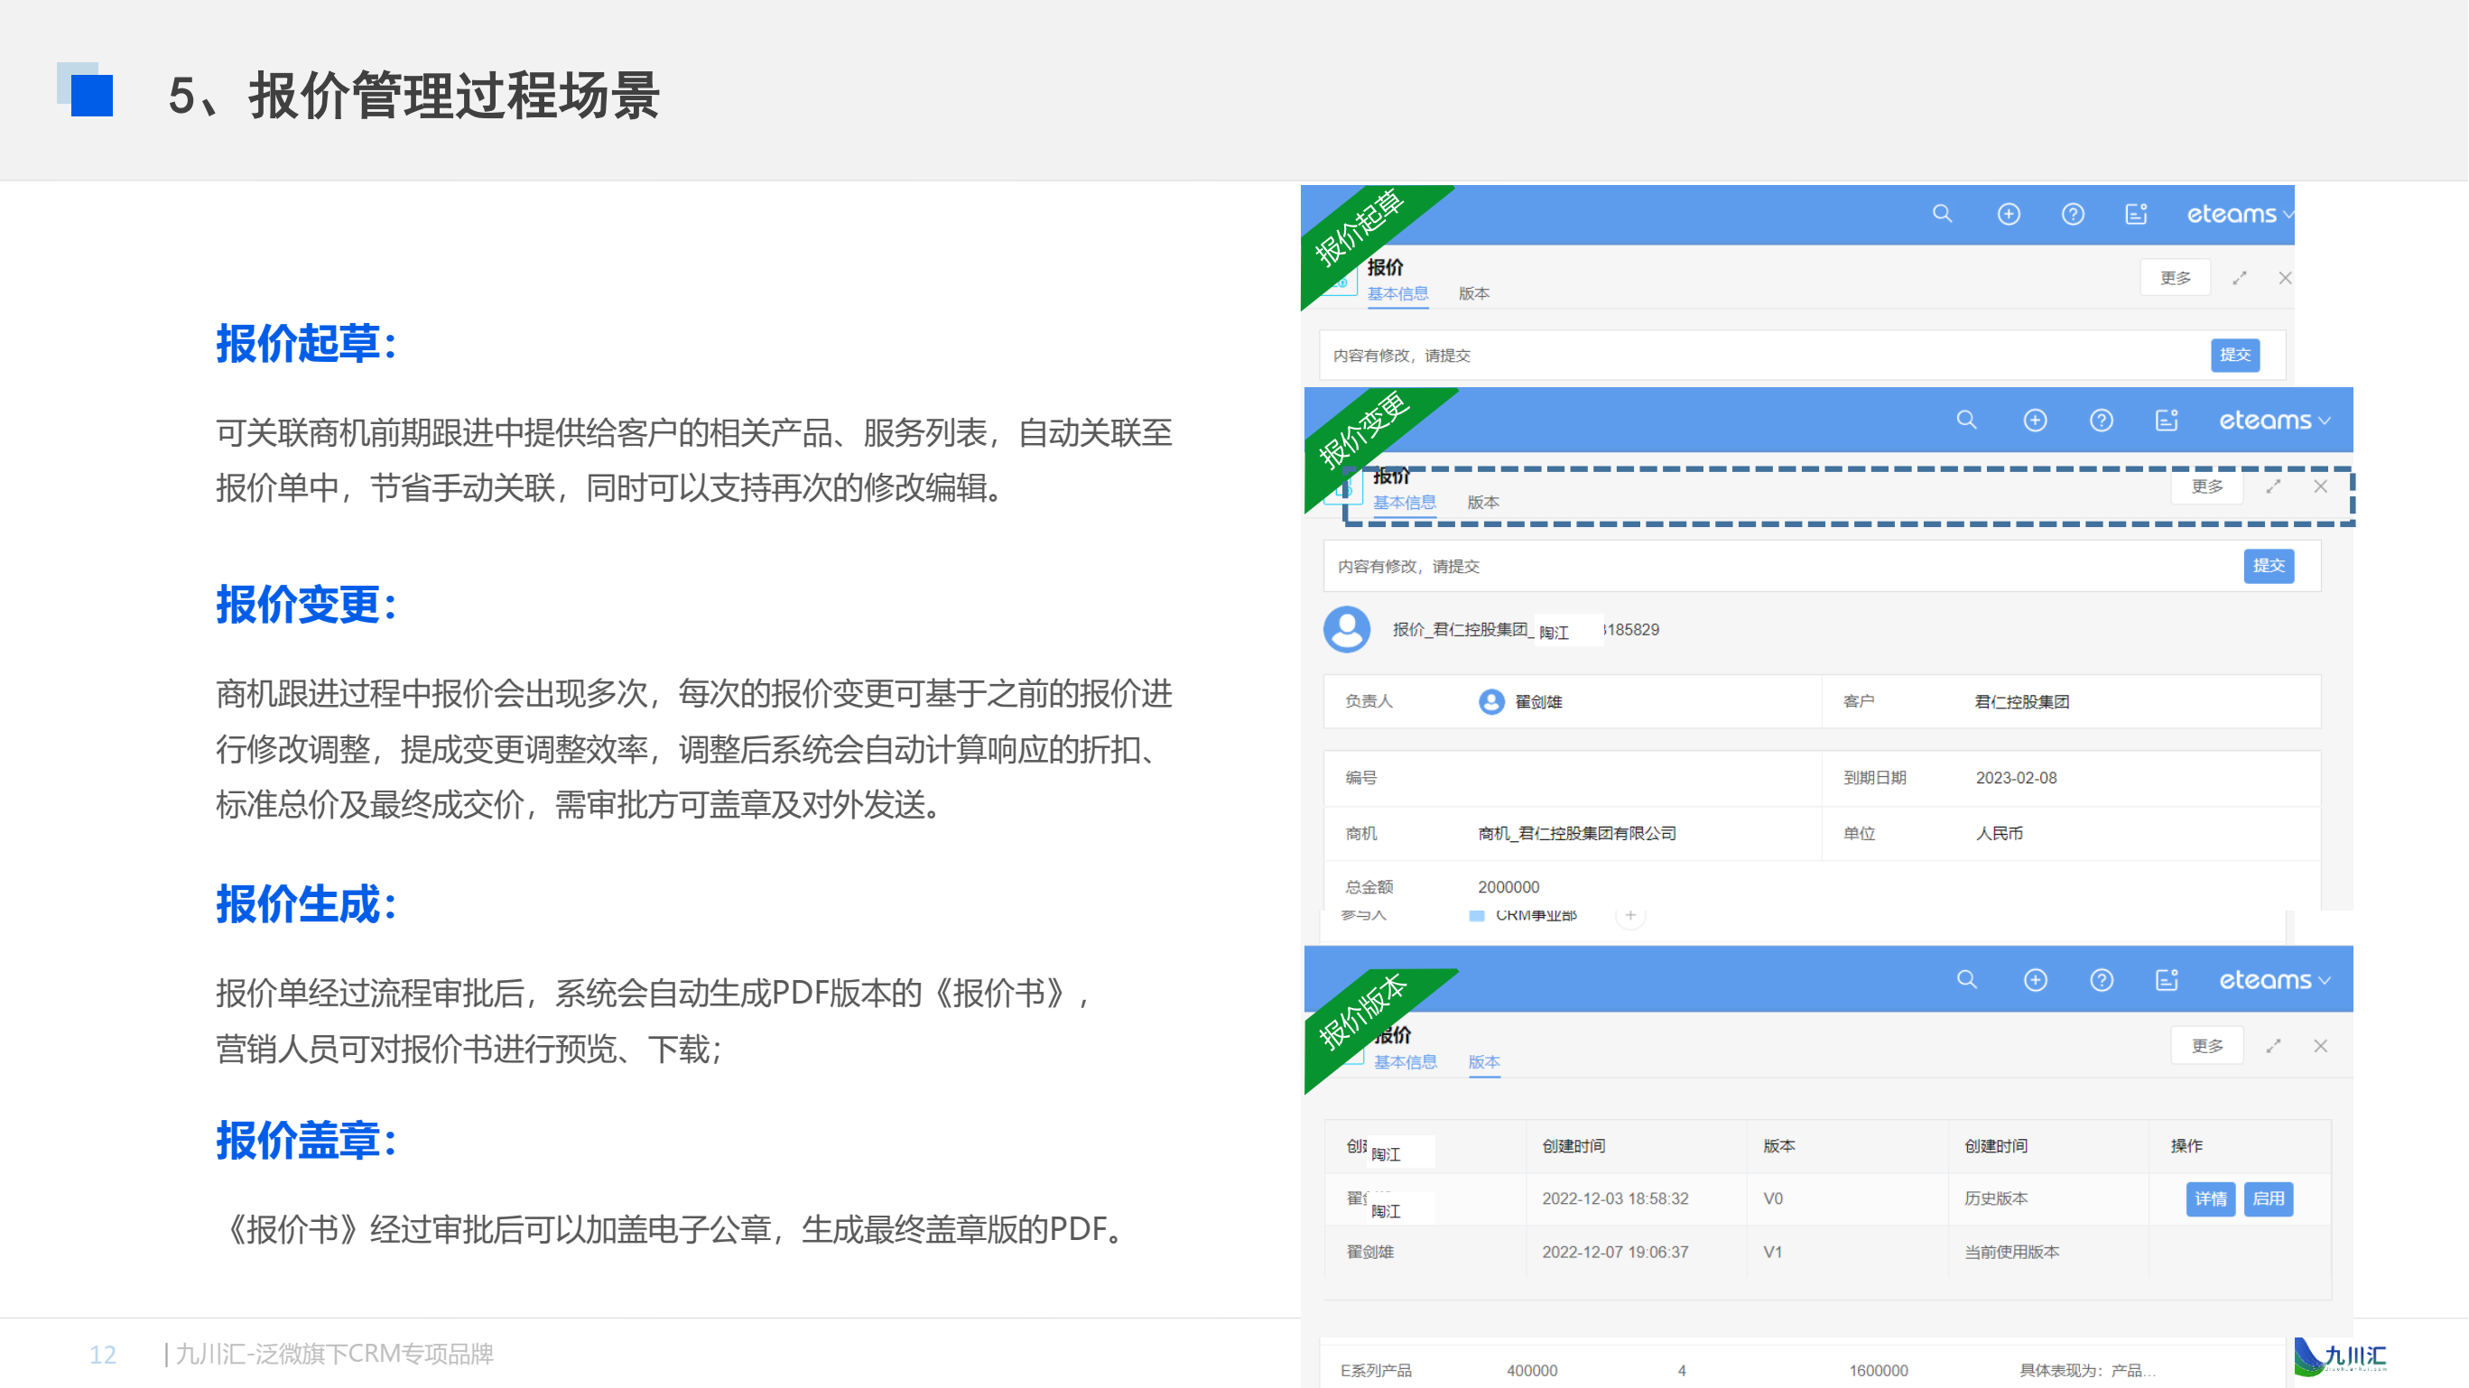Close the 报价版本 panel

(x=2319, y=1046)
